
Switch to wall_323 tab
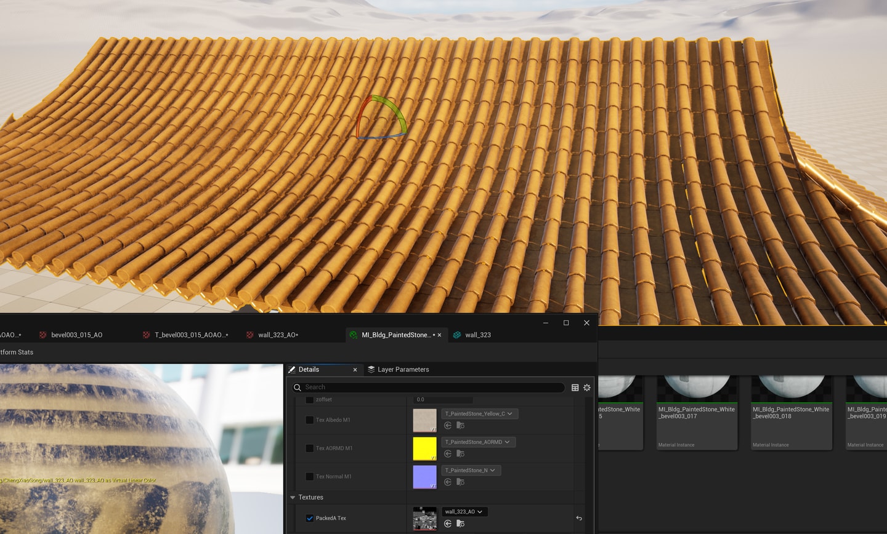478,335
